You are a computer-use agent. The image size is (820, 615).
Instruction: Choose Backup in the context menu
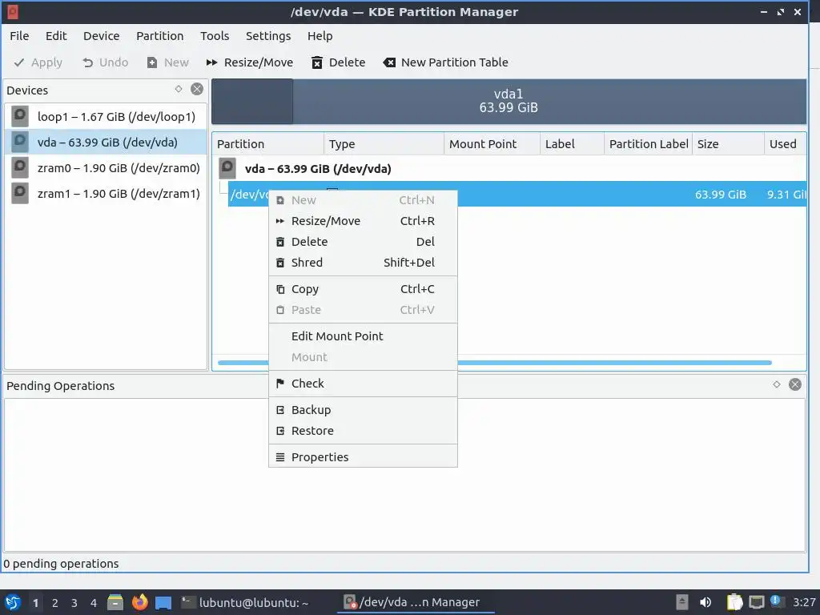pos(363,410)
